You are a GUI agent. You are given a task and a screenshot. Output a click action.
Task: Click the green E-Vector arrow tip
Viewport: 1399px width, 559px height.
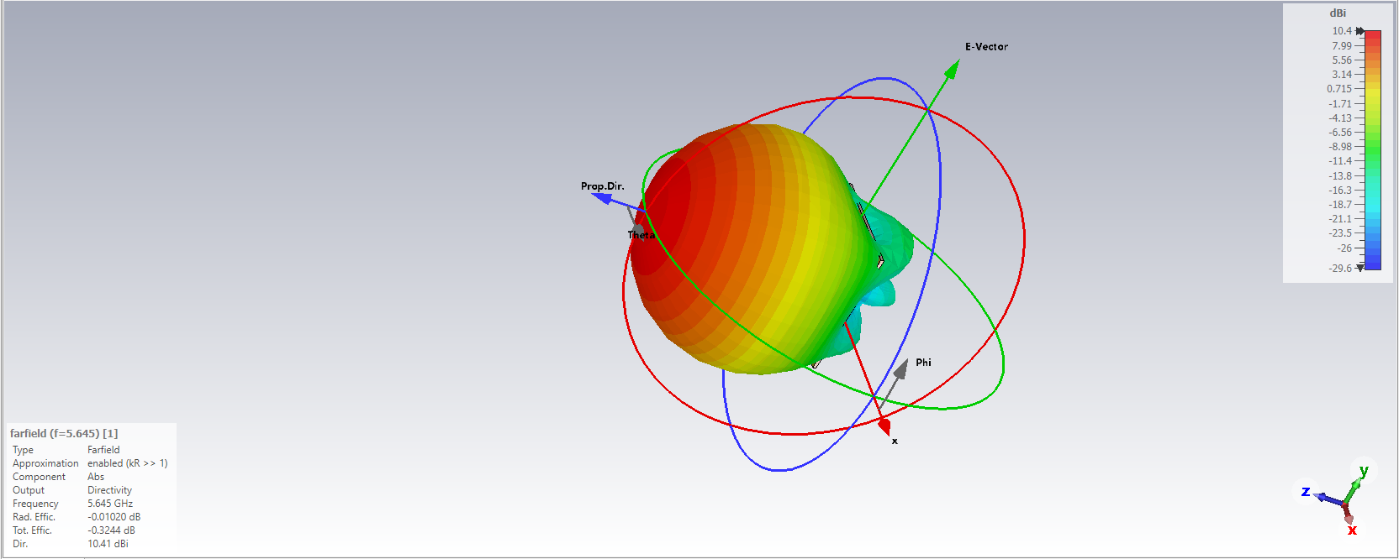pyautogui.click(x=952, y=69)
